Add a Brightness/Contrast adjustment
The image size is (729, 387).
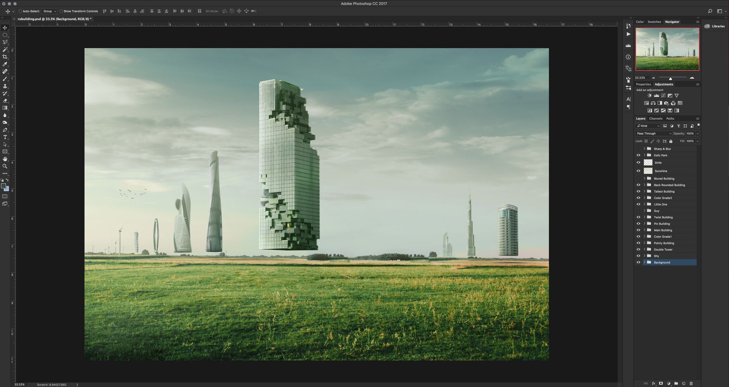[x=649, y=96]
